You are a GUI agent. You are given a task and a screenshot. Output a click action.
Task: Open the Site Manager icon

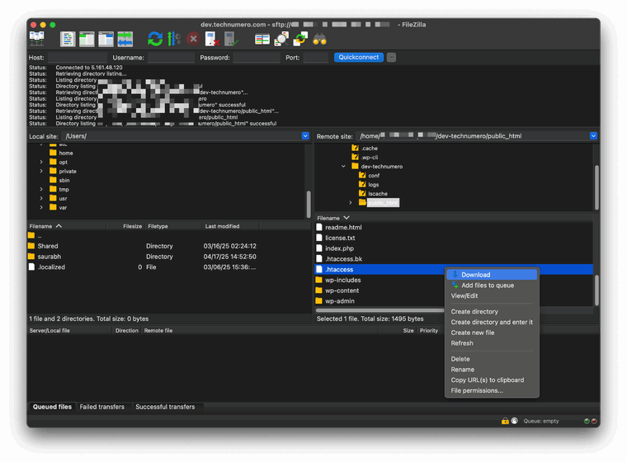[37, 40]
